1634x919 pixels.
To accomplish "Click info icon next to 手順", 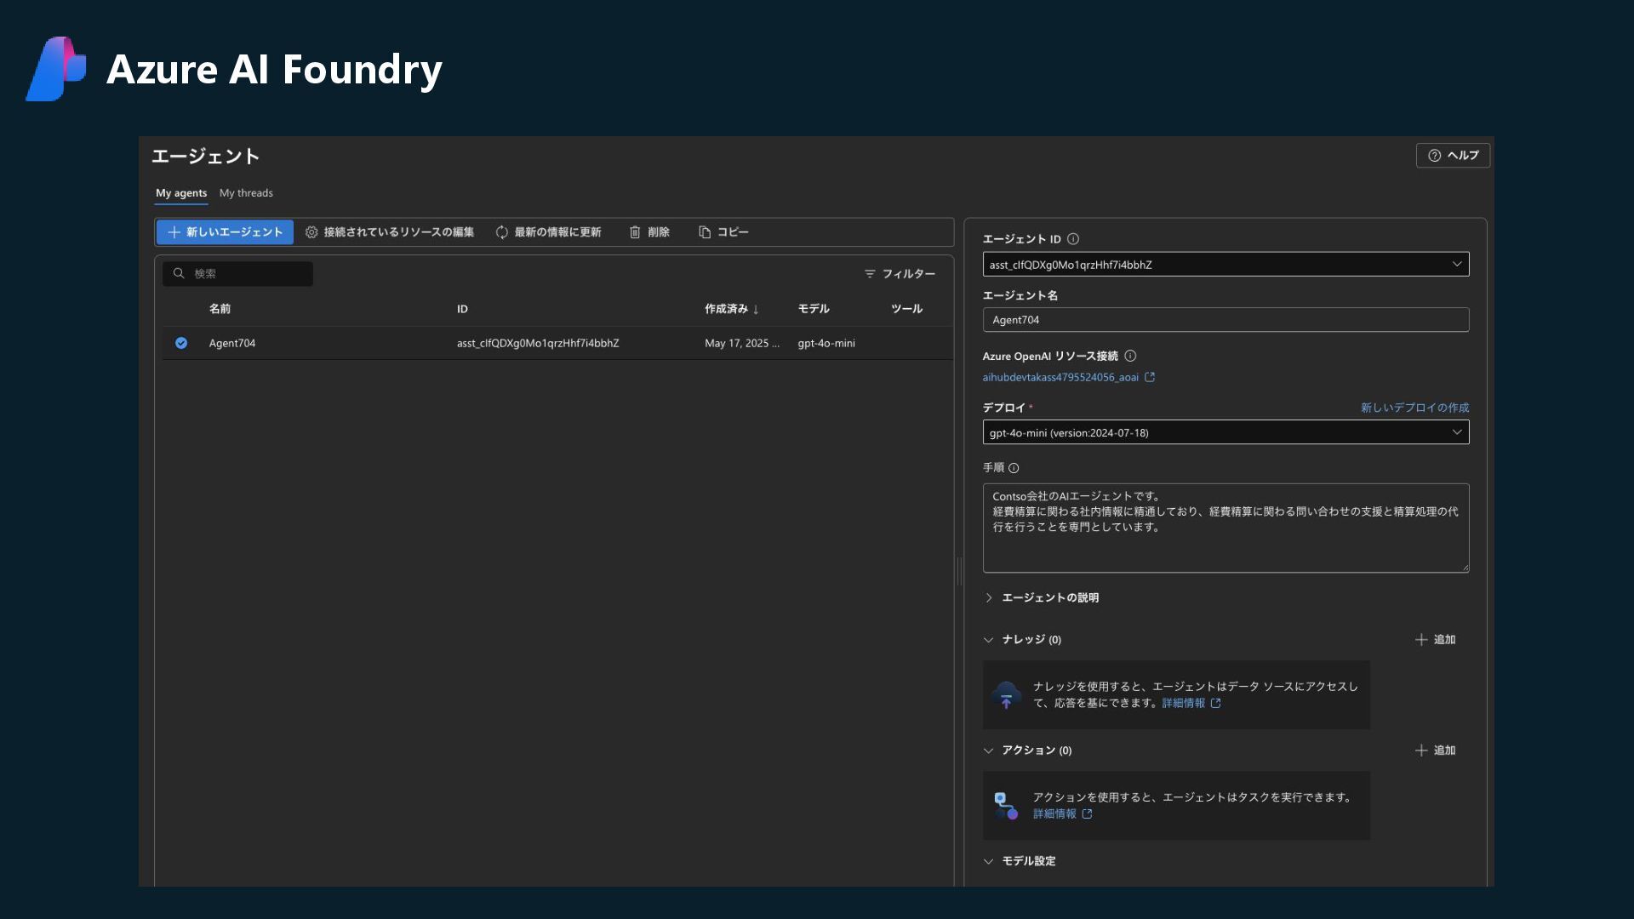I will (1014, 468).
